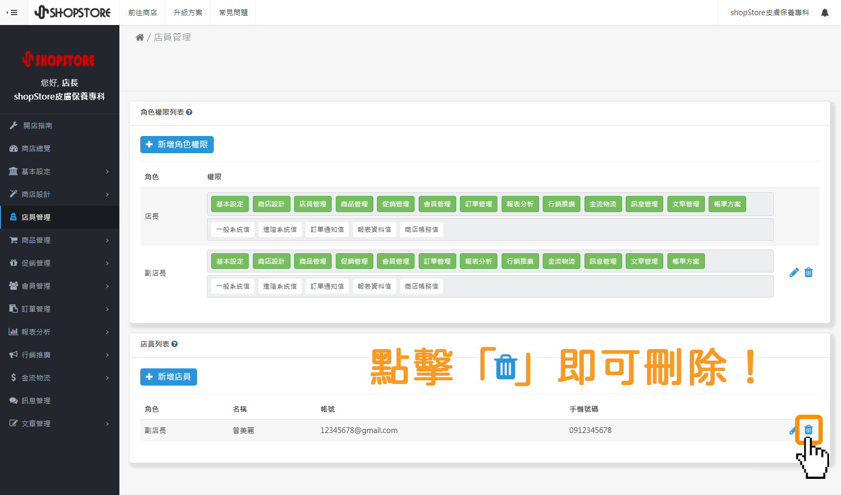Image resolution: width=841 pixels, height=495 pixels.
Task: Click the red SHOPSTORE sidebar logo
Action: click(x=58, y=59)
